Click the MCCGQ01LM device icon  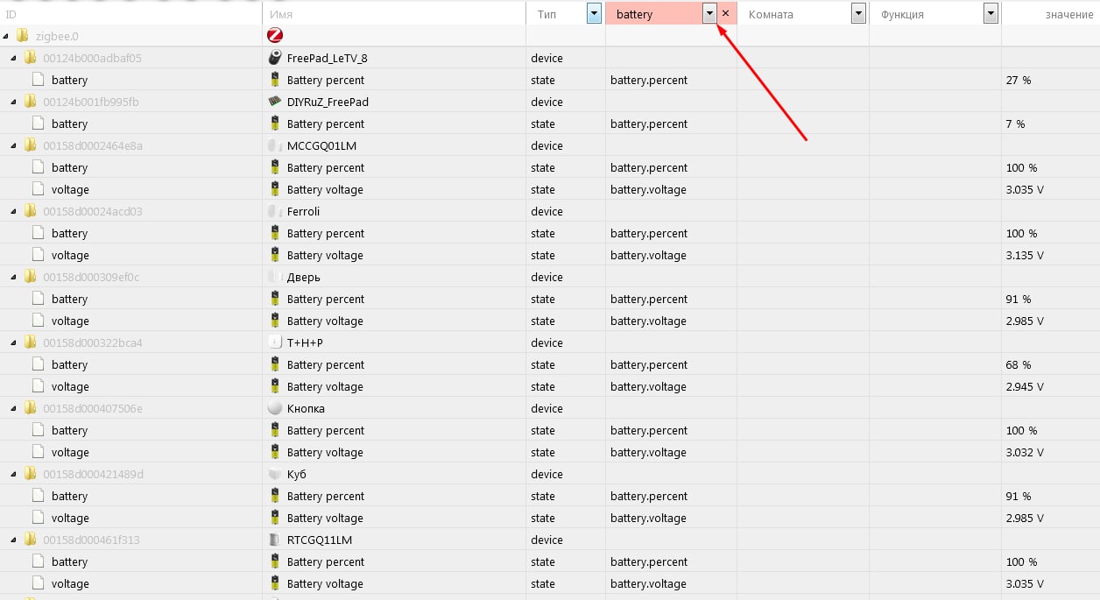coord(274,145)
